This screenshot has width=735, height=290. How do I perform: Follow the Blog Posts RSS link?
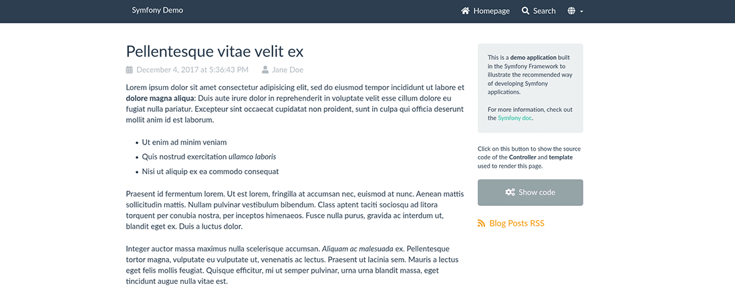tap(517, 223)
